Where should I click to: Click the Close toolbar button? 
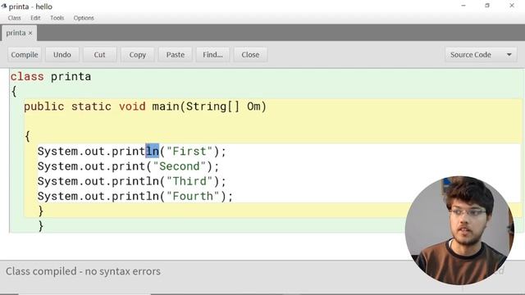pyautogui.click(x=250, y=55)
